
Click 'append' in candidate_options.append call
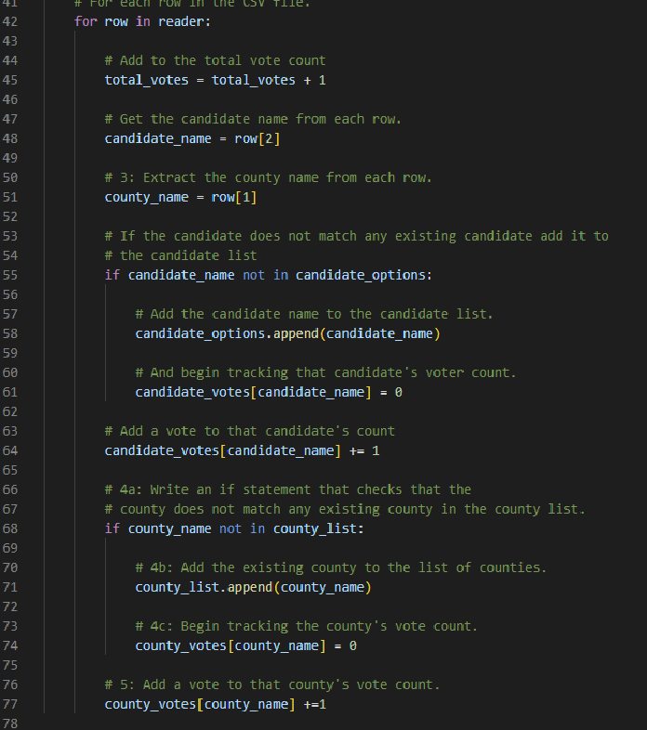pyautogui.click(x=296, y=333)
